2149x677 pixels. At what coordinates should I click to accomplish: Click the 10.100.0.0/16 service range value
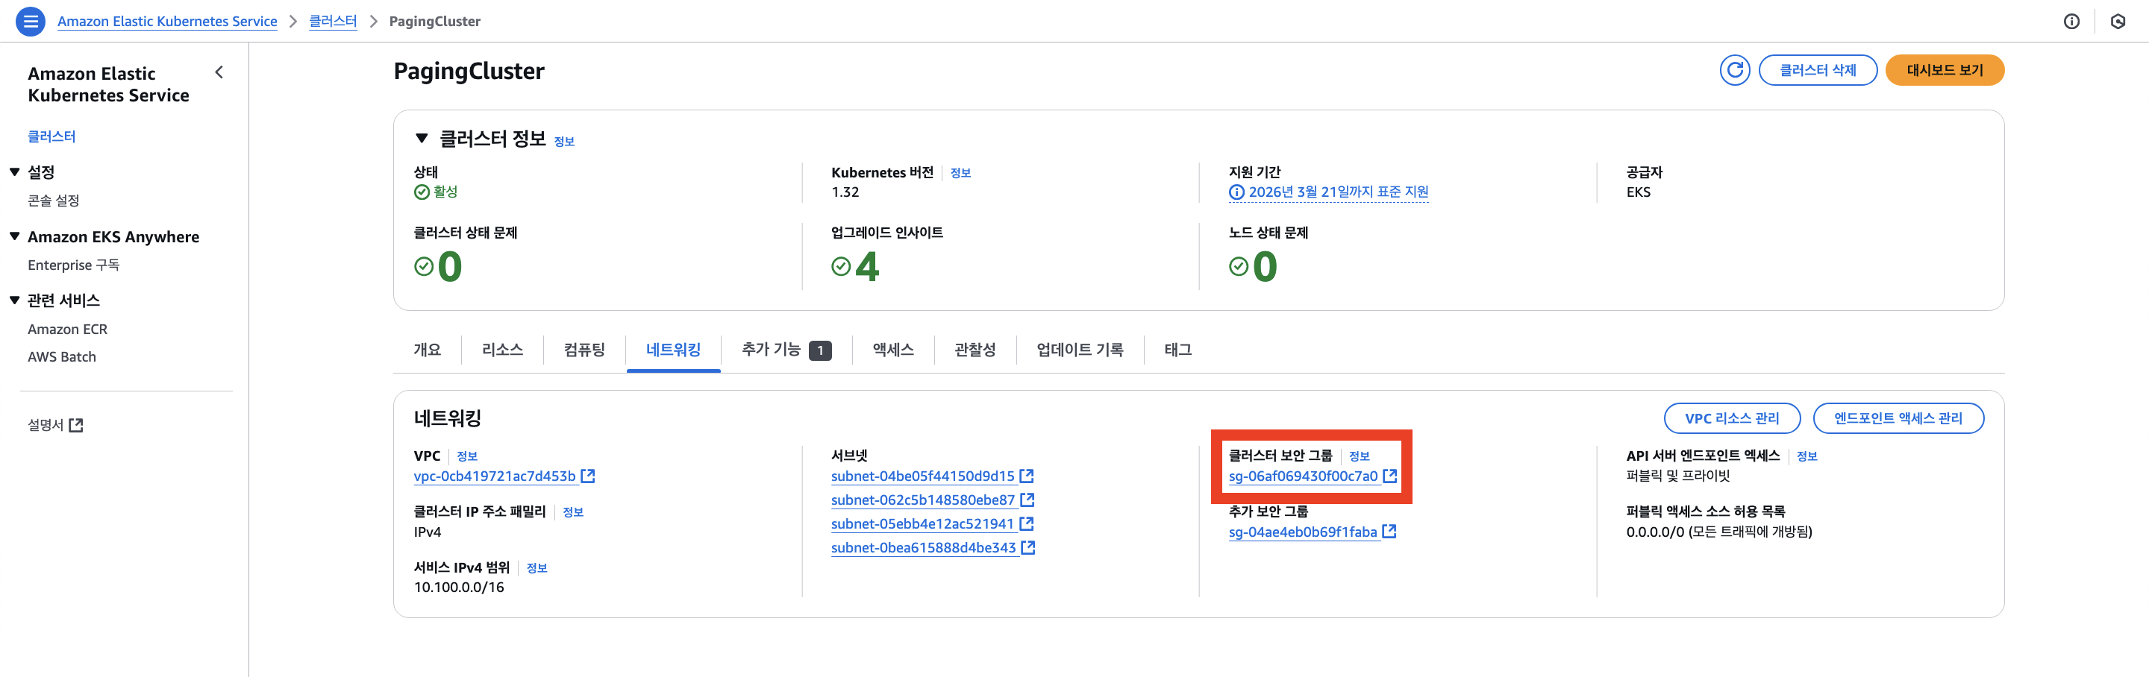(x=459, y=588)
